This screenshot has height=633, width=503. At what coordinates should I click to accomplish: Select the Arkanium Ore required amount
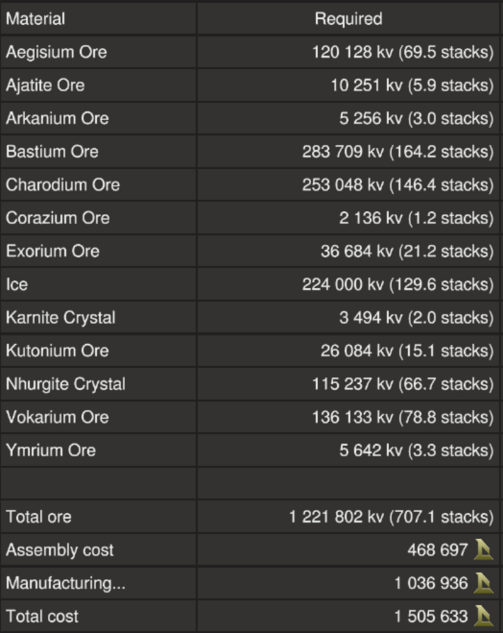coord(416,118)
